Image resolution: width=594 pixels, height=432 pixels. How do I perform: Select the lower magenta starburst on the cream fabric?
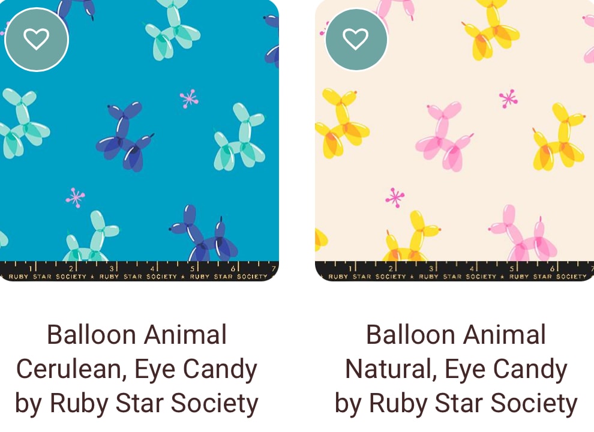[395, 197]
